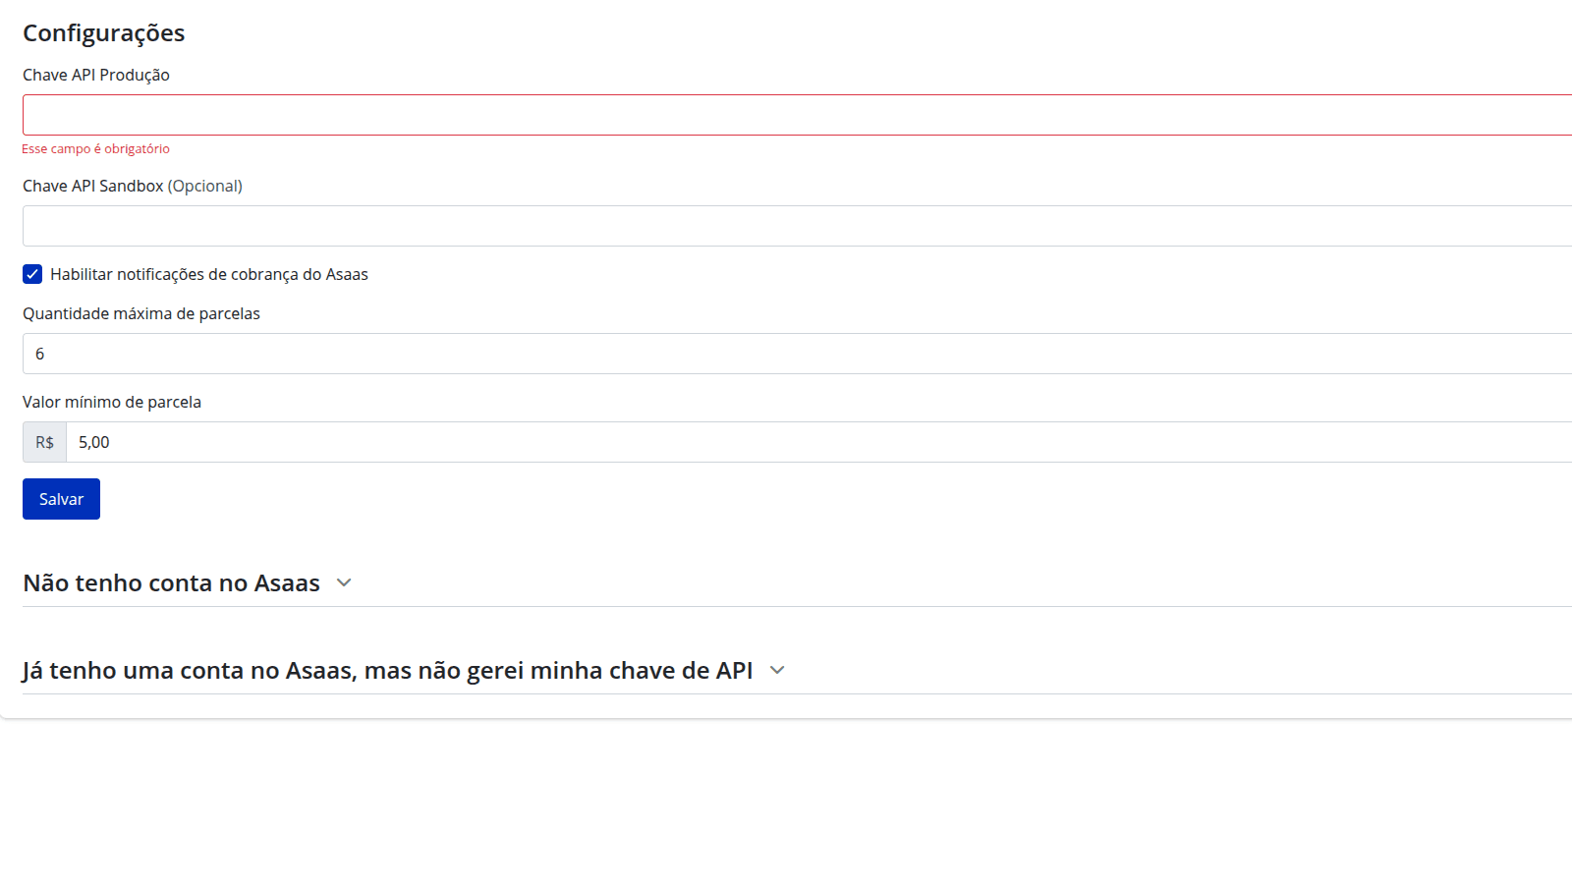Click the 'Habilitar notificações de cobrança do Asaas' label
The image size is (1572, 884).
pyautogui.click(x=209, y=275)
